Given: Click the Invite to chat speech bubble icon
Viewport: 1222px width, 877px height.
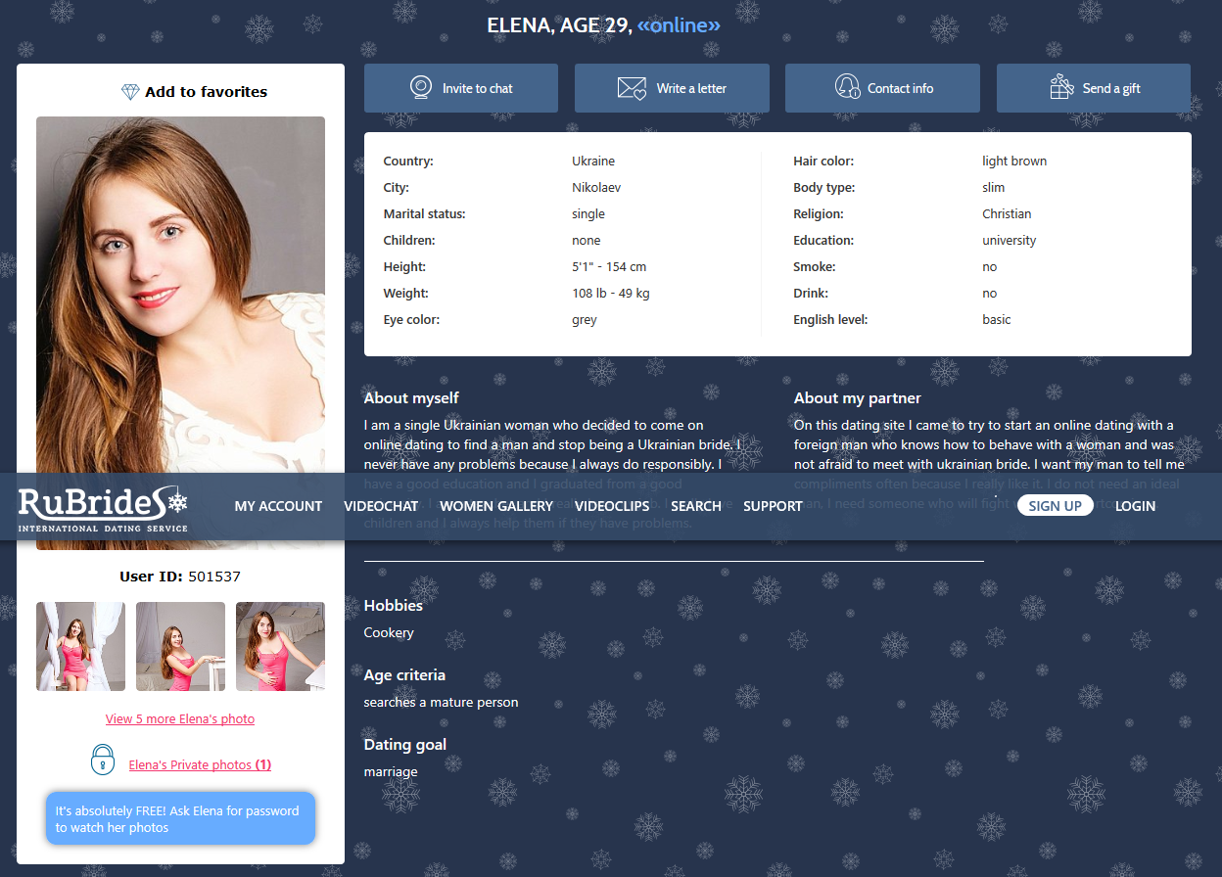Looking at the screenshot, I should tap(421, 87).
